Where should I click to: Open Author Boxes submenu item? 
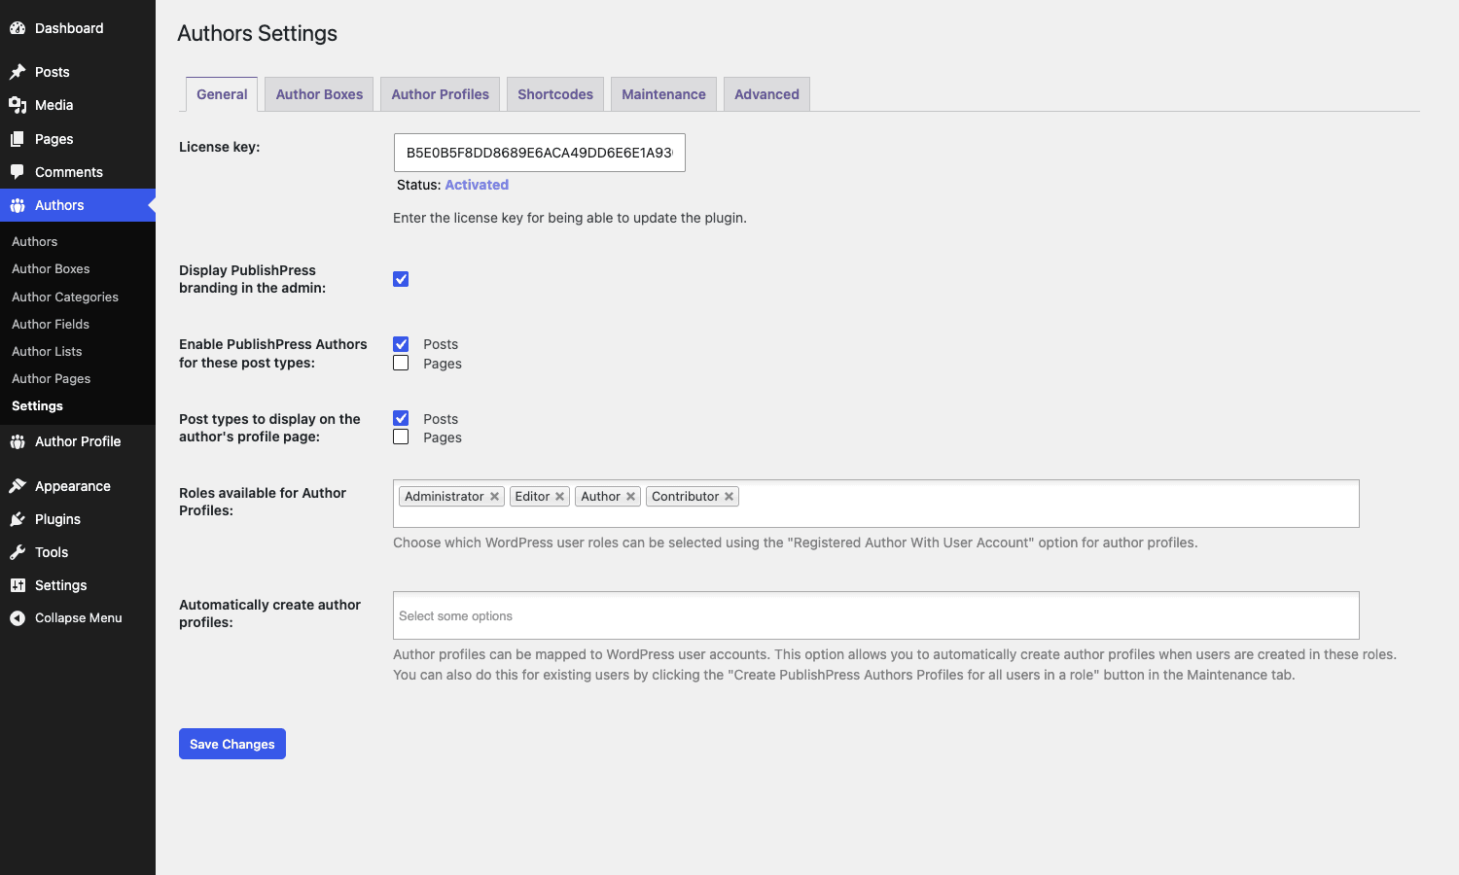[x=51, y=268]
